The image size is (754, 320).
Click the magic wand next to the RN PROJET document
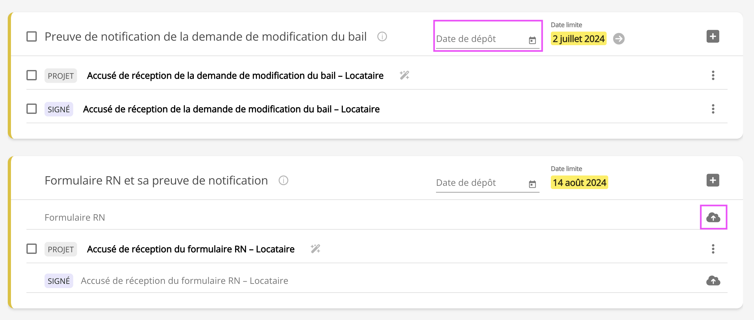point(315,249)
